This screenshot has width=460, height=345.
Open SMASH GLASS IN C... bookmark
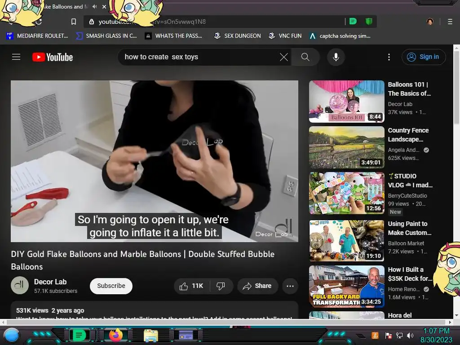(x=106, y=36)
